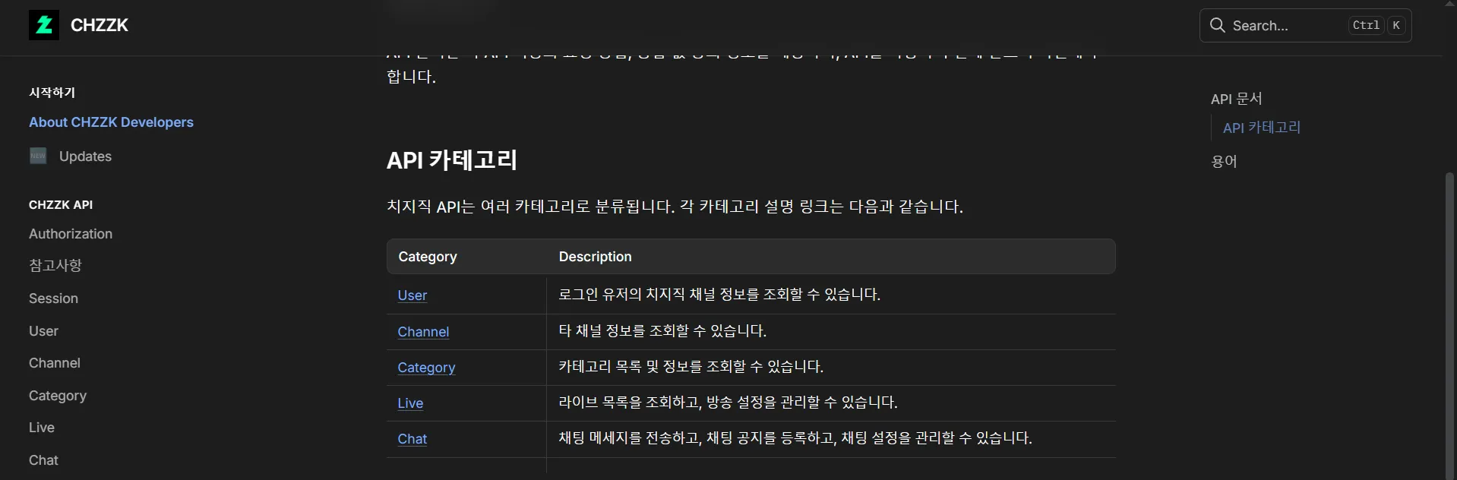Click the scrollbar up arrow
1457x480 pixels.
tap(1449, 4)
